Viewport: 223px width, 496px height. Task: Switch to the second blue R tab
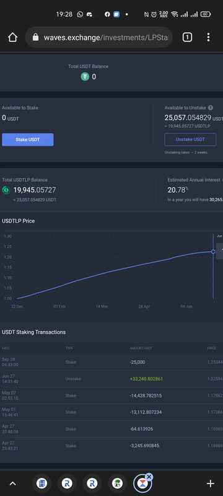pyautogui.click(x=92, y=484)
